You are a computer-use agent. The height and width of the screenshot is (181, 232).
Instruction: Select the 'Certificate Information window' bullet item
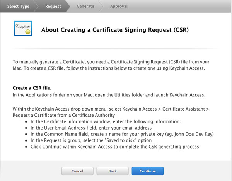104,122
